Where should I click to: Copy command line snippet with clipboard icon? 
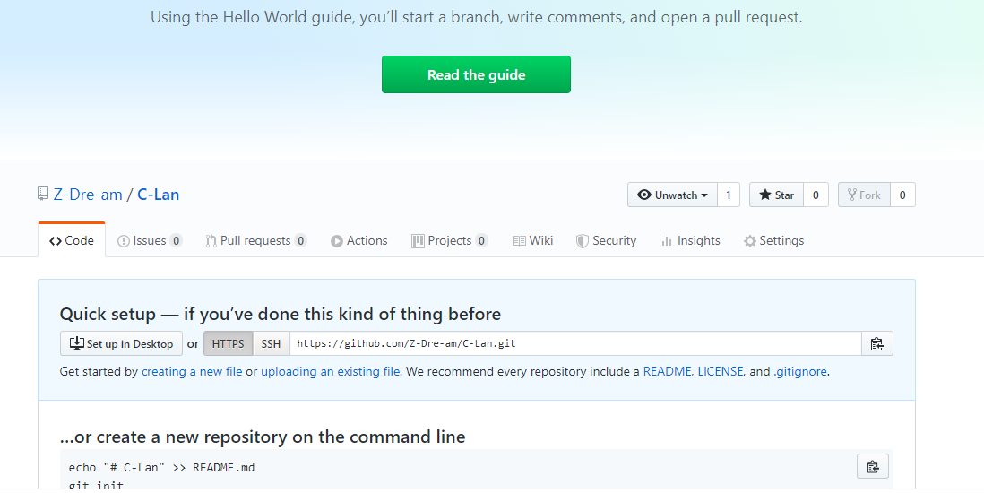click(x=872, y=466)
